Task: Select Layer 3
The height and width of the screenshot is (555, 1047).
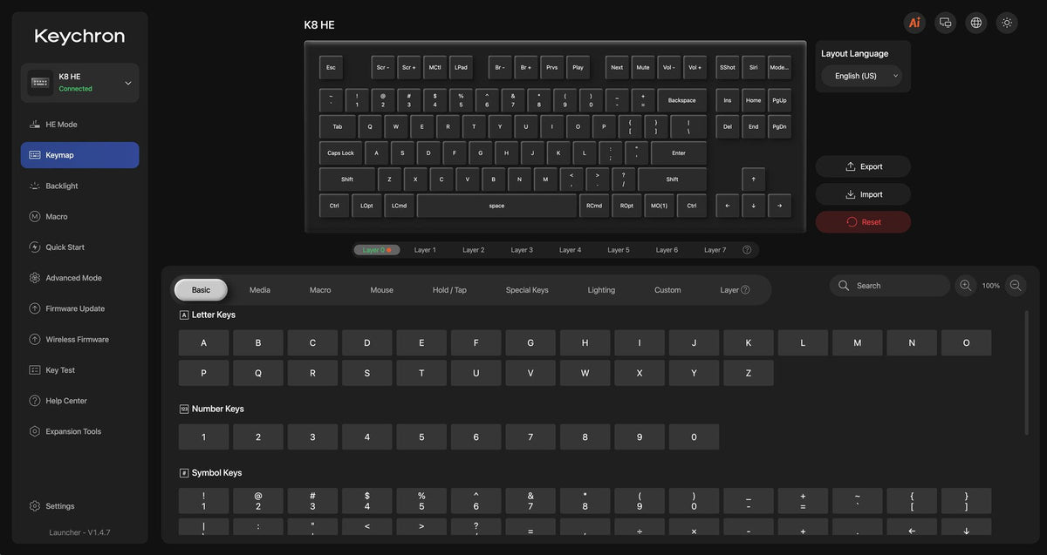Action: [522, 250]
